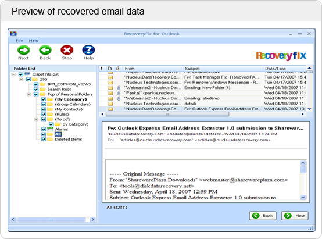The image size is (322, 239).
Task: Click folder list scroll right arrow
Action: (93, 219)
